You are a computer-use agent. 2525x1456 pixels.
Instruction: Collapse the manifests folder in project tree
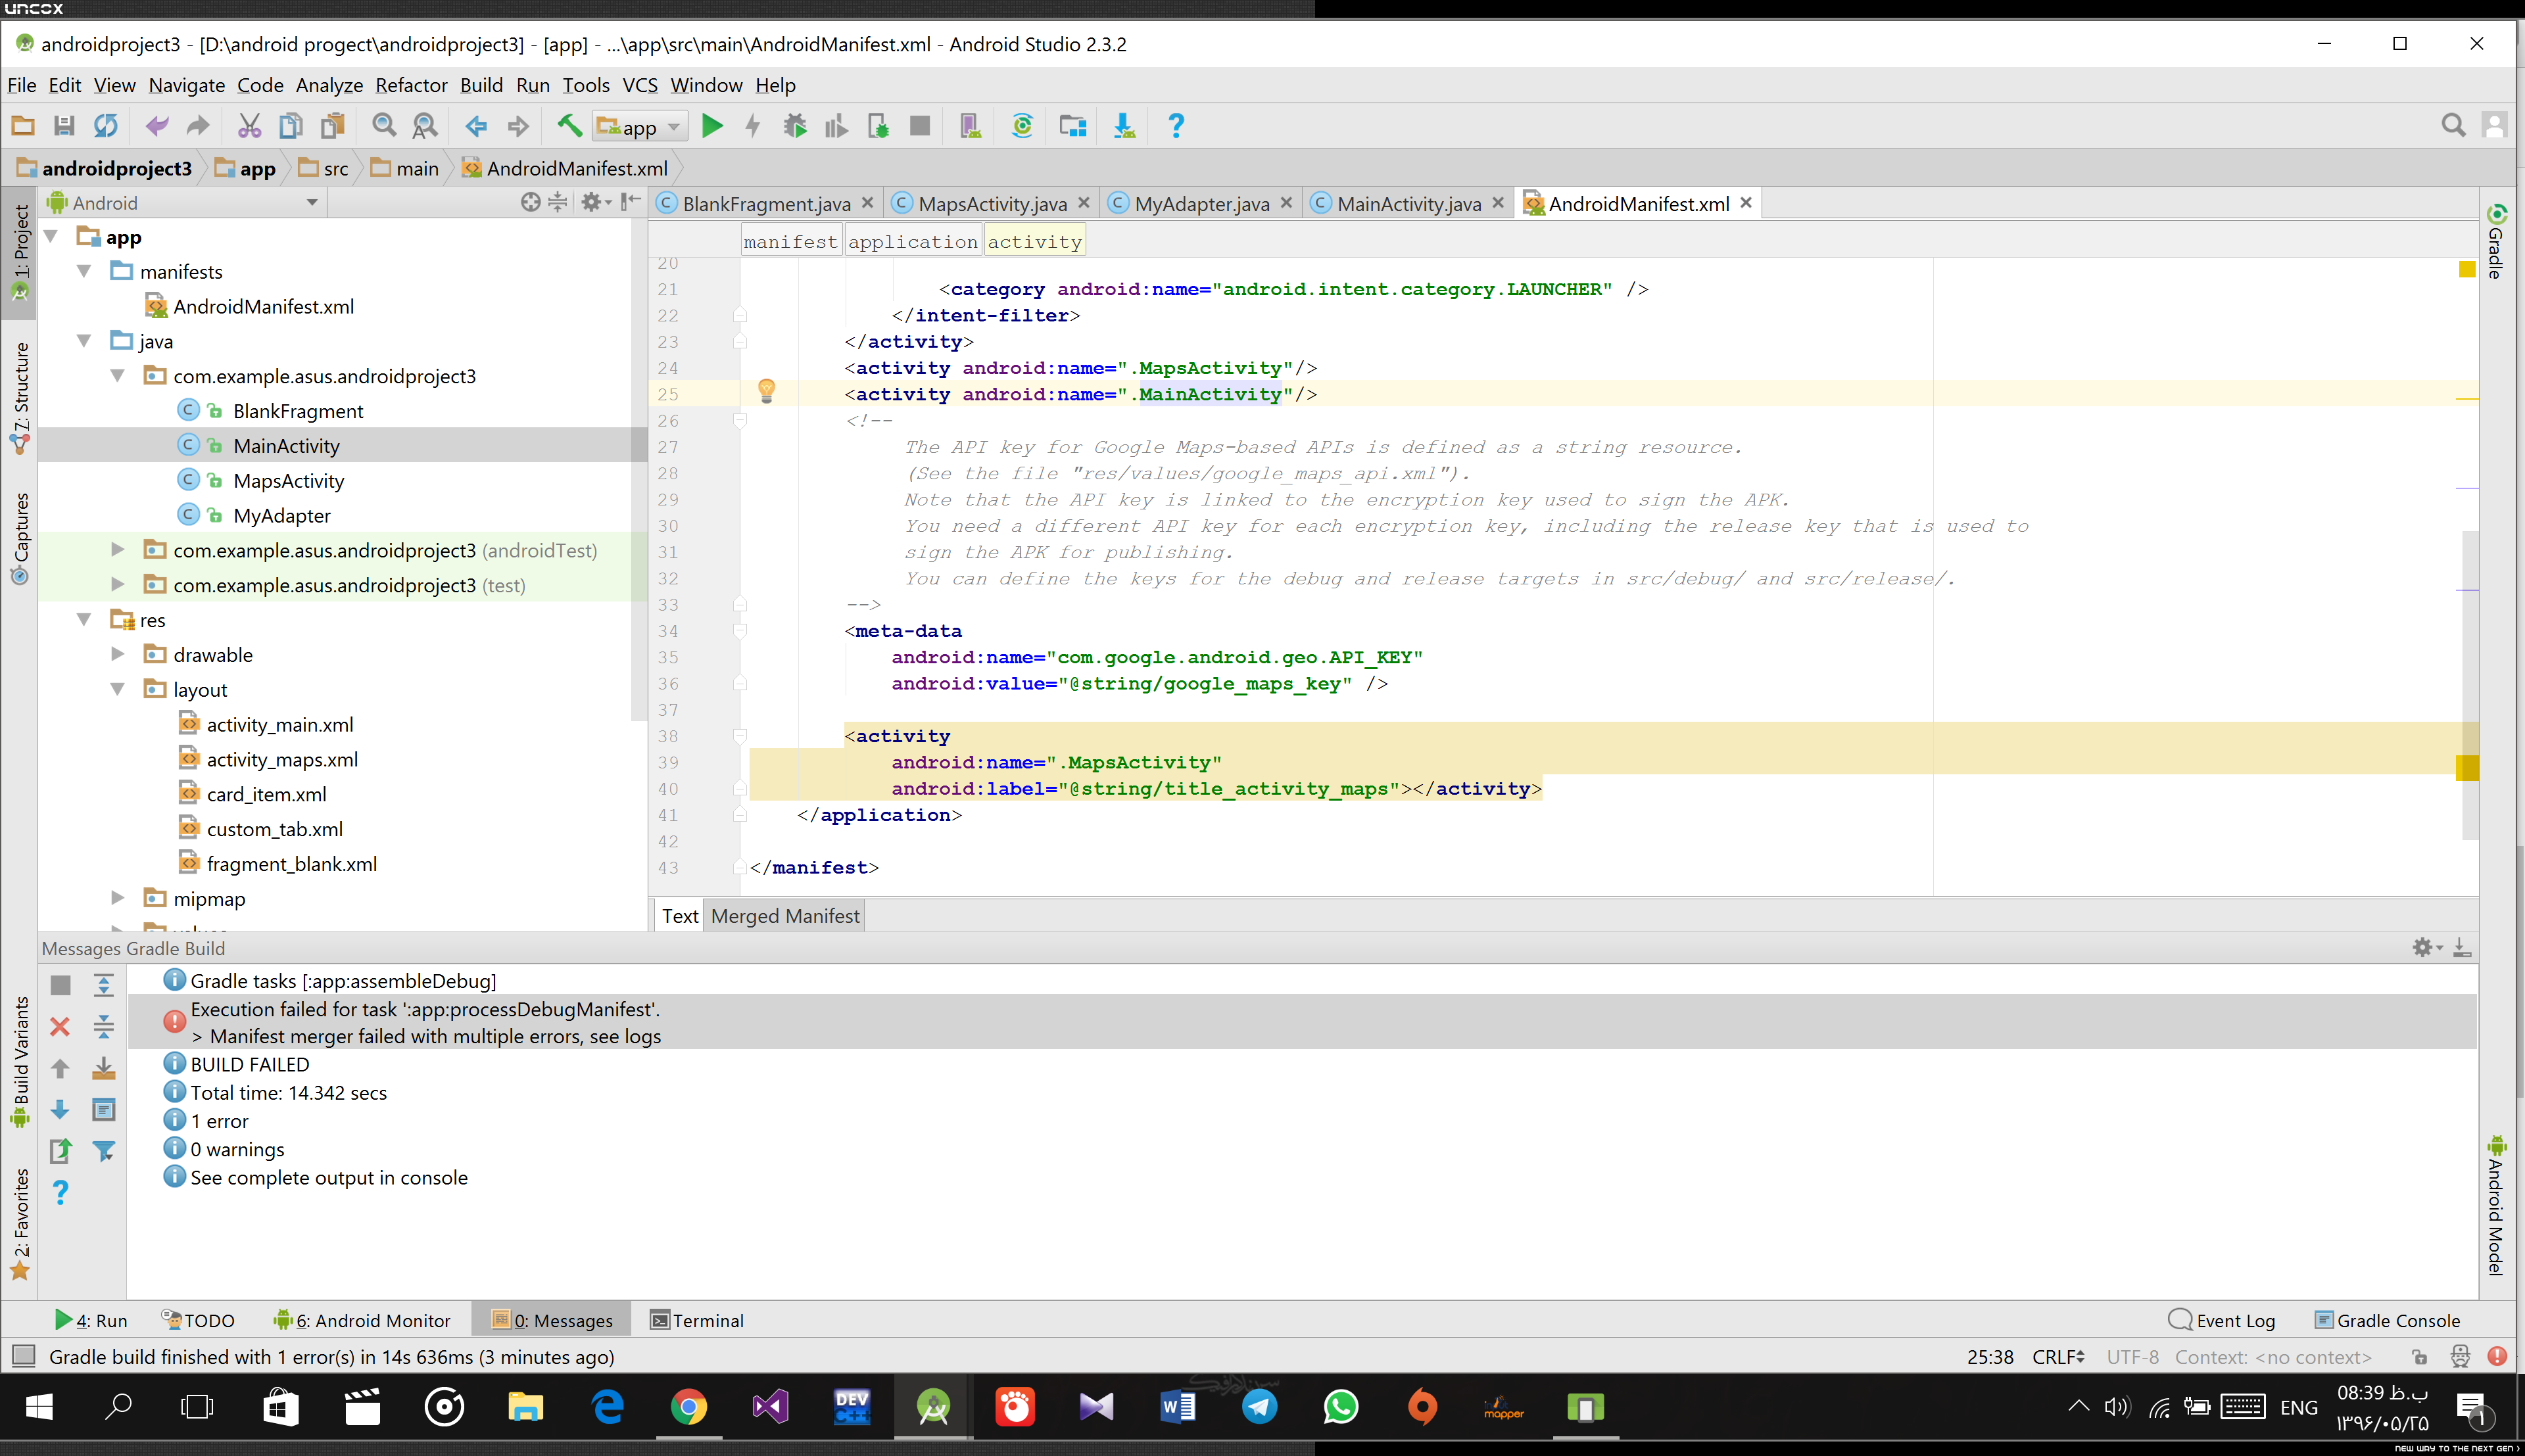click(85, 272)
